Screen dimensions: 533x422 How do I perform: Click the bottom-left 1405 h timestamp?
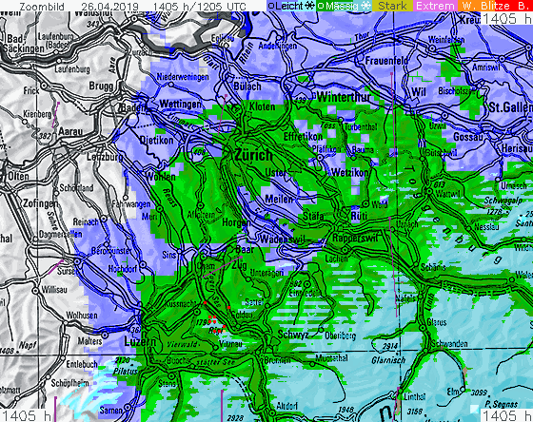[26, 415]
